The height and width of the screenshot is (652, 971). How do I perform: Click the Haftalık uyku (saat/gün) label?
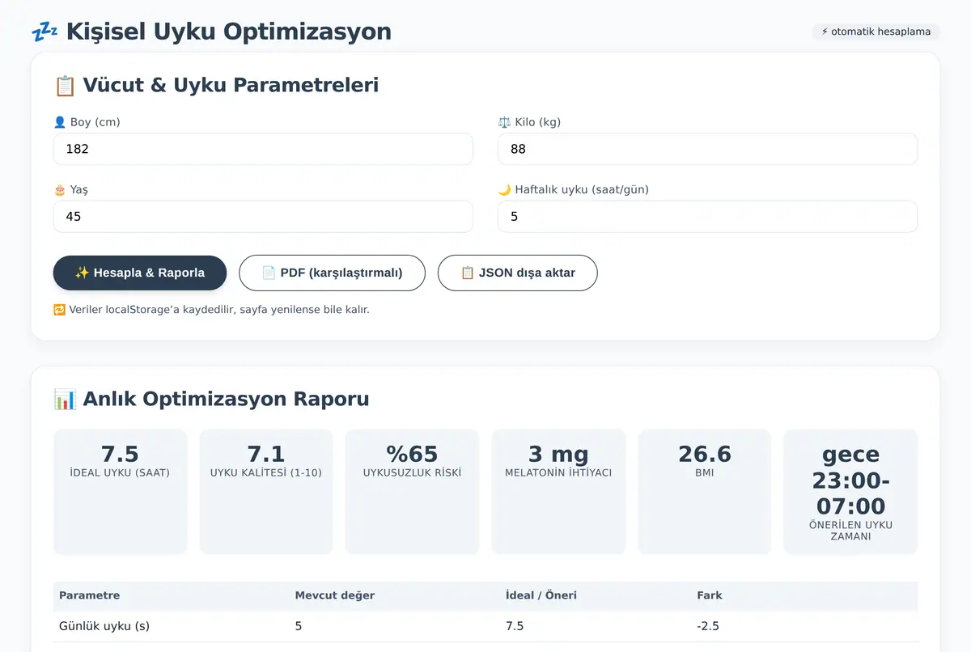point(582,189)
